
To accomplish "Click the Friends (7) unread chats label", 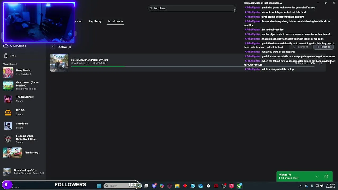I will (288, 177).
